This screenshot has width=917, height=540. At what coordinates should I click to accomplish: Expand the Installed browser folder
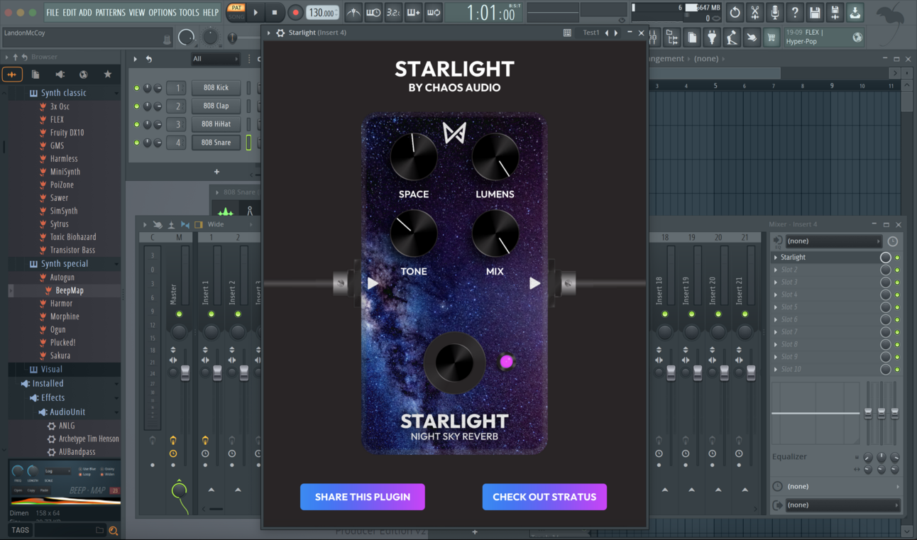point(48,383)
